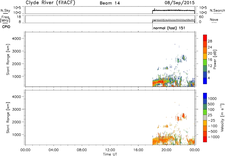Select the '-25' tick on Velocity colorbar
Screen dimensions: 225x156
(211, 121)
